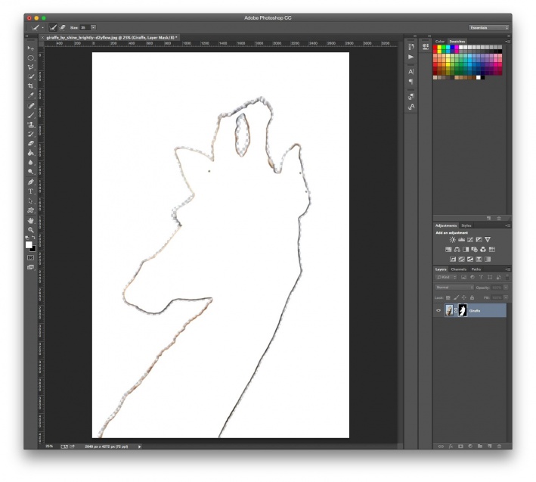Select the Giraffe layer mask thumbnail
The height and width of the screenshot is (482, 536).
(x=462, y=311)
